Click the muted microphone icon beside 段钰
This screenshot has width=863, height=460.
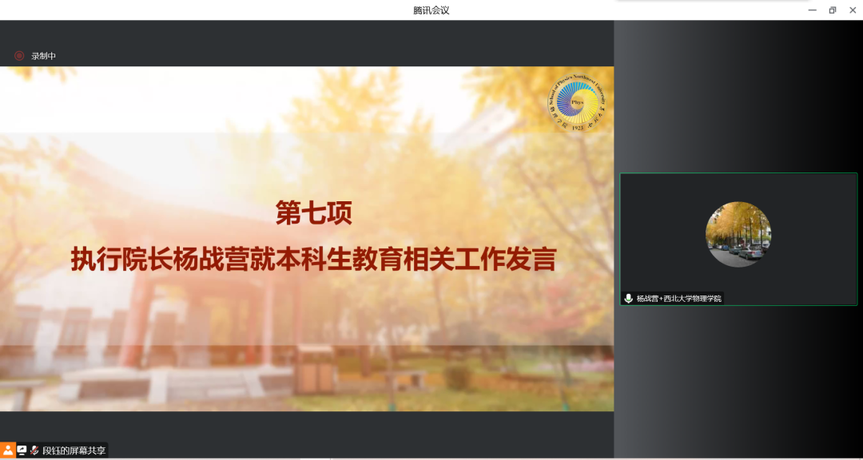(34, 450)
